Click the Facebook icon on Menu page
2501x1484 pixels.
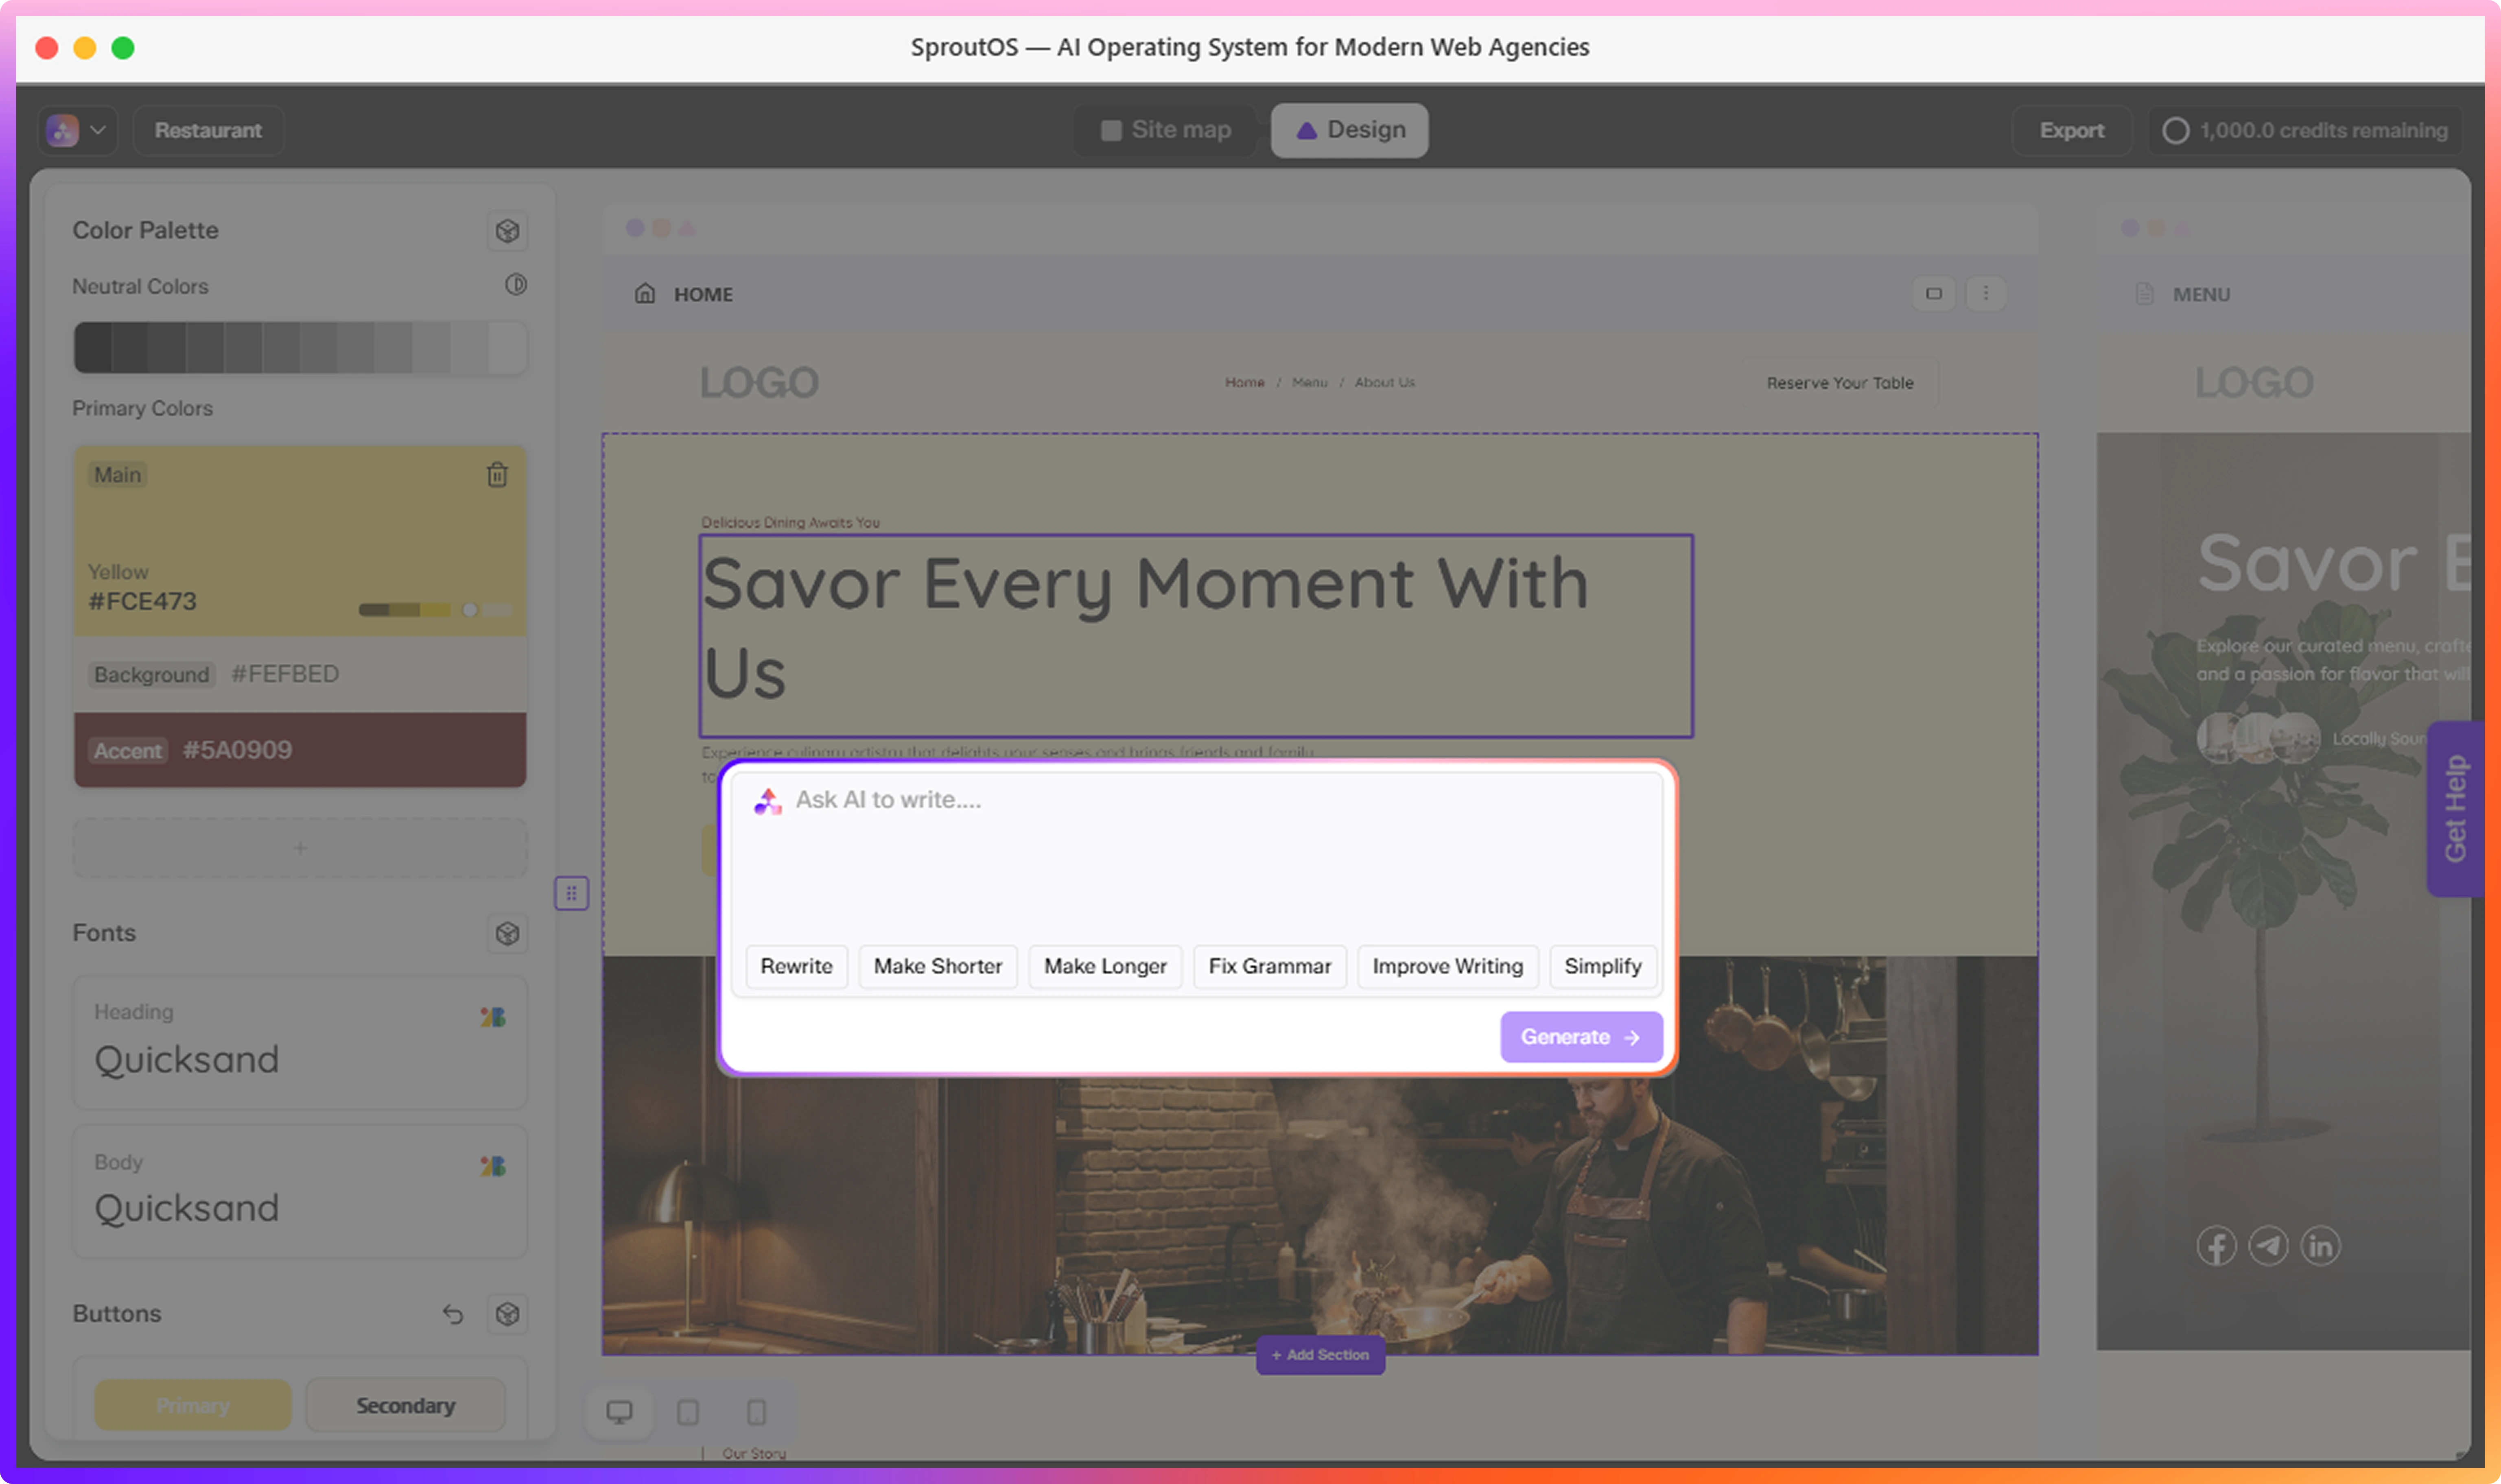coord(2216,1246)
